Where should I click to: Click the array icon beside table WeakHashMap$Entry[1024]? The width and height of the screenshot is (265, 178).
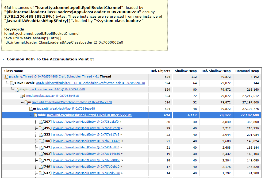tap(36, 115)
